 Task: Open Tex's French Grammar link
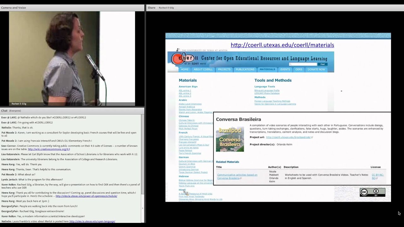click(x=190, y=153)
